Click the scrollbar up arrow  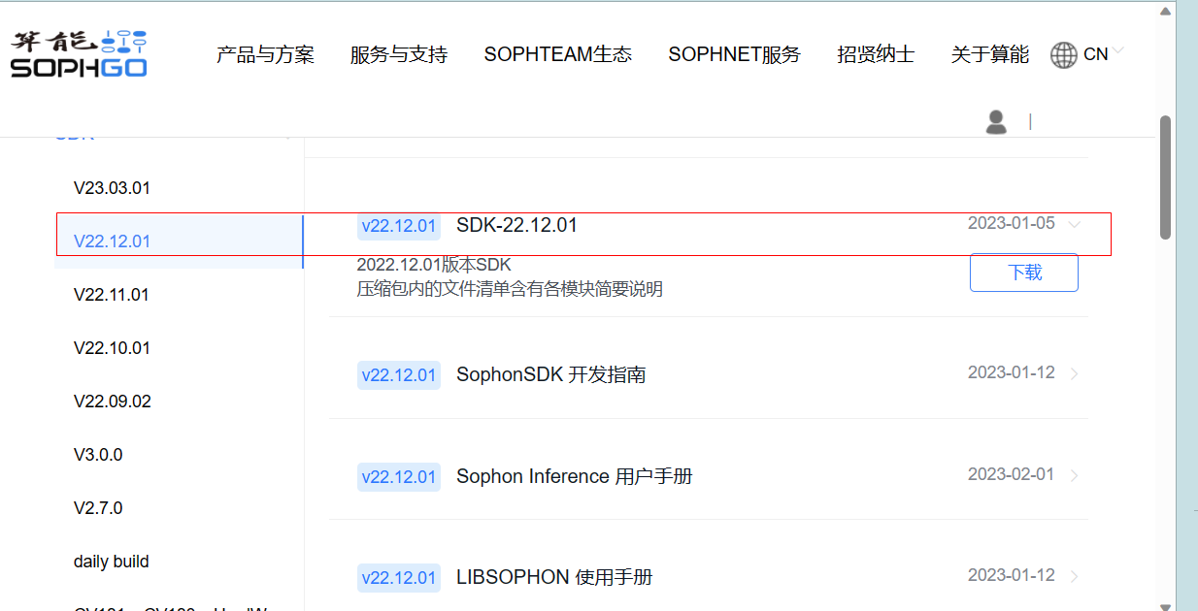1166,12
